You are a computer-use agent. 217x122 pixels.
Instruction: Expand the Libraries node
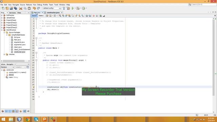coord(4,55)
